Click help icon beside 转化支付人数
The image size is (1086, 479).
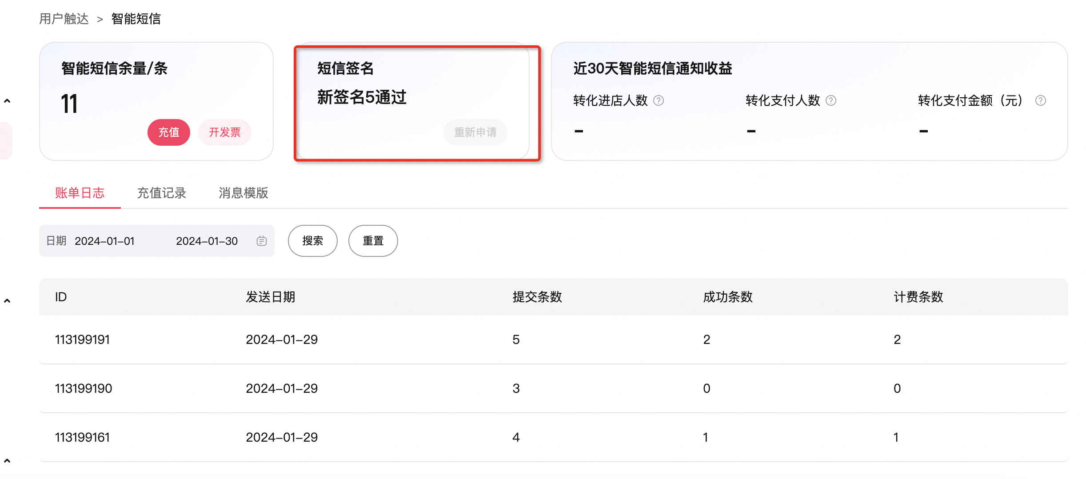831,101
